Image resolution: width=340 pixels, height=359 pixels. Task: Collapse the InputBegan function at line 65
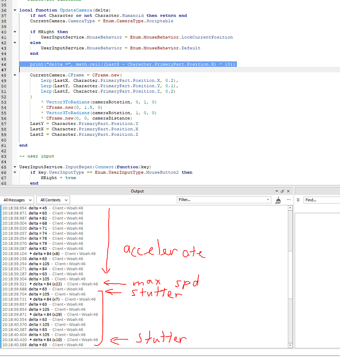click(x=14, y=167)
